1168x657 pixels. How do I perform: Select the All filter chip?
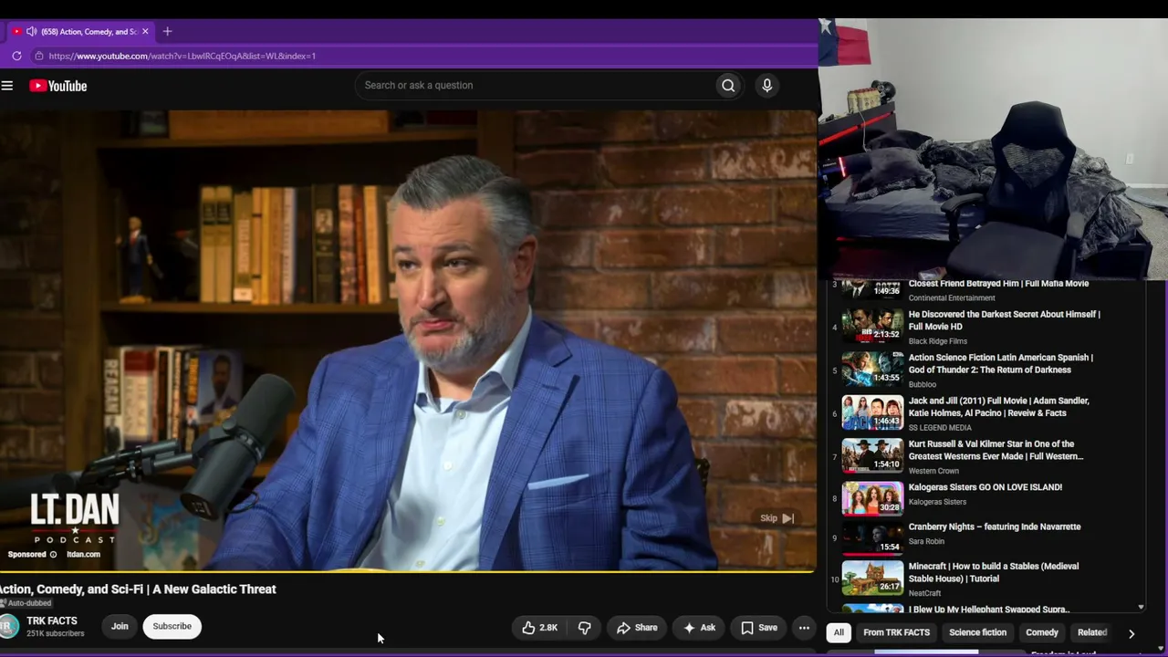(839, 632)
